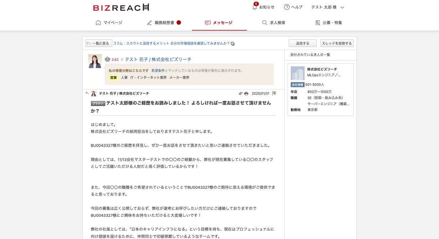This screenshot has width=439, height=239.
Task: Click the help question mark icon
Action: (286, 7)
